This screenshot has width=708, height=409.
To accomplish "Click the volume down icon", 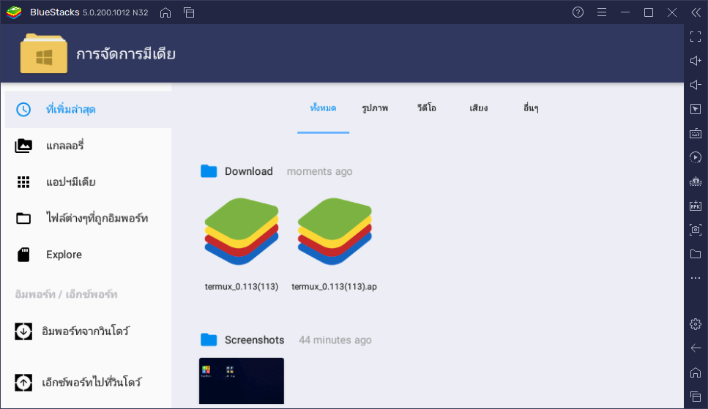I will [x=696, y=85].
